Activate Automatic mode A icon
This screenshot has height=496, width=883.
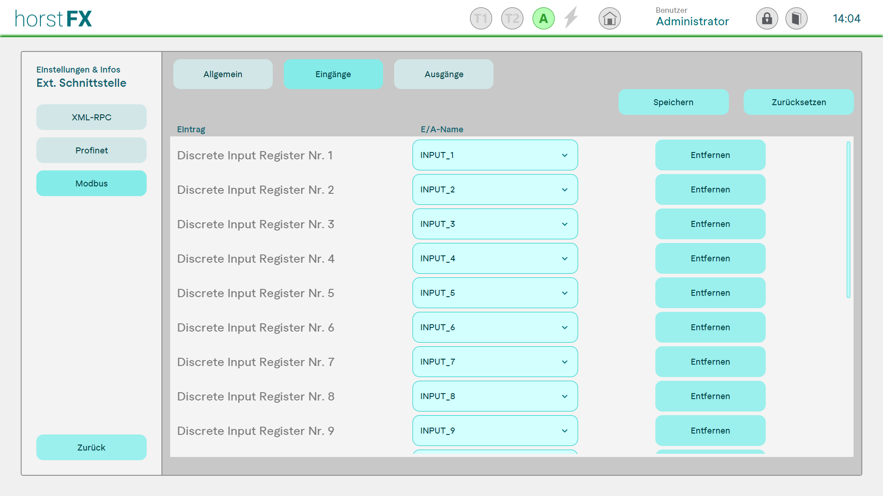[543, 19]
